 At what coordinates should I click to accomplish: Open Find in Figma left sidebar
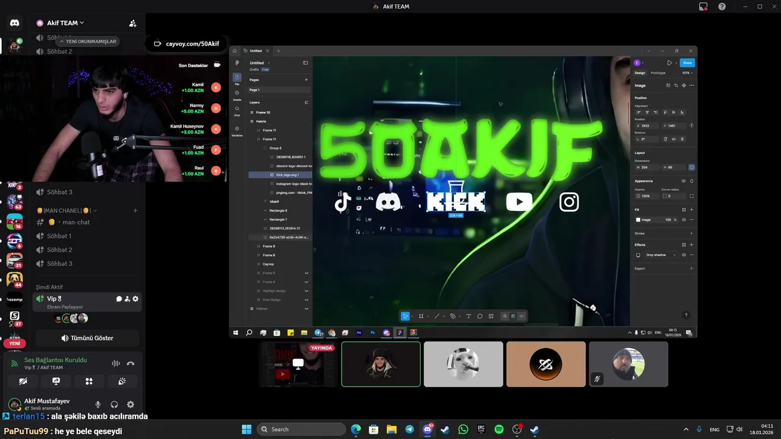(x=237, y=110)
